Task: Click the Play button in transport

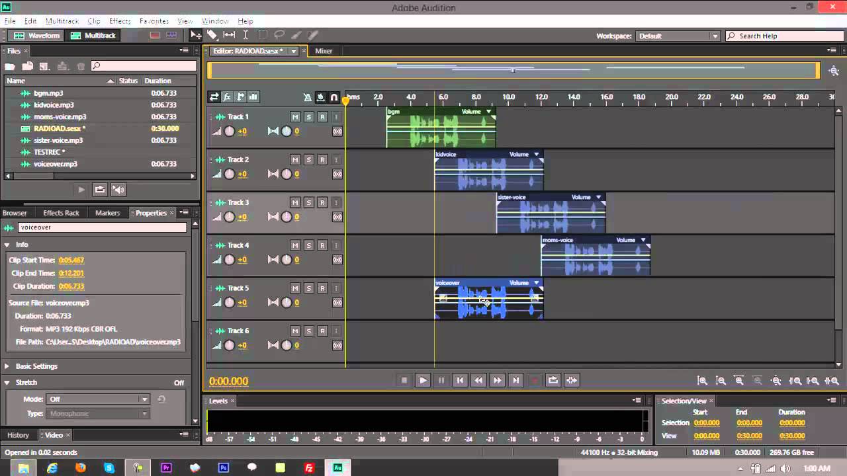Action: click(422, 380)
